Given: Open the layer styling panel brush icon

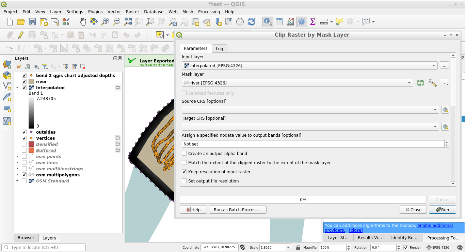Looking at the screenshot, I should pos(19,66).
